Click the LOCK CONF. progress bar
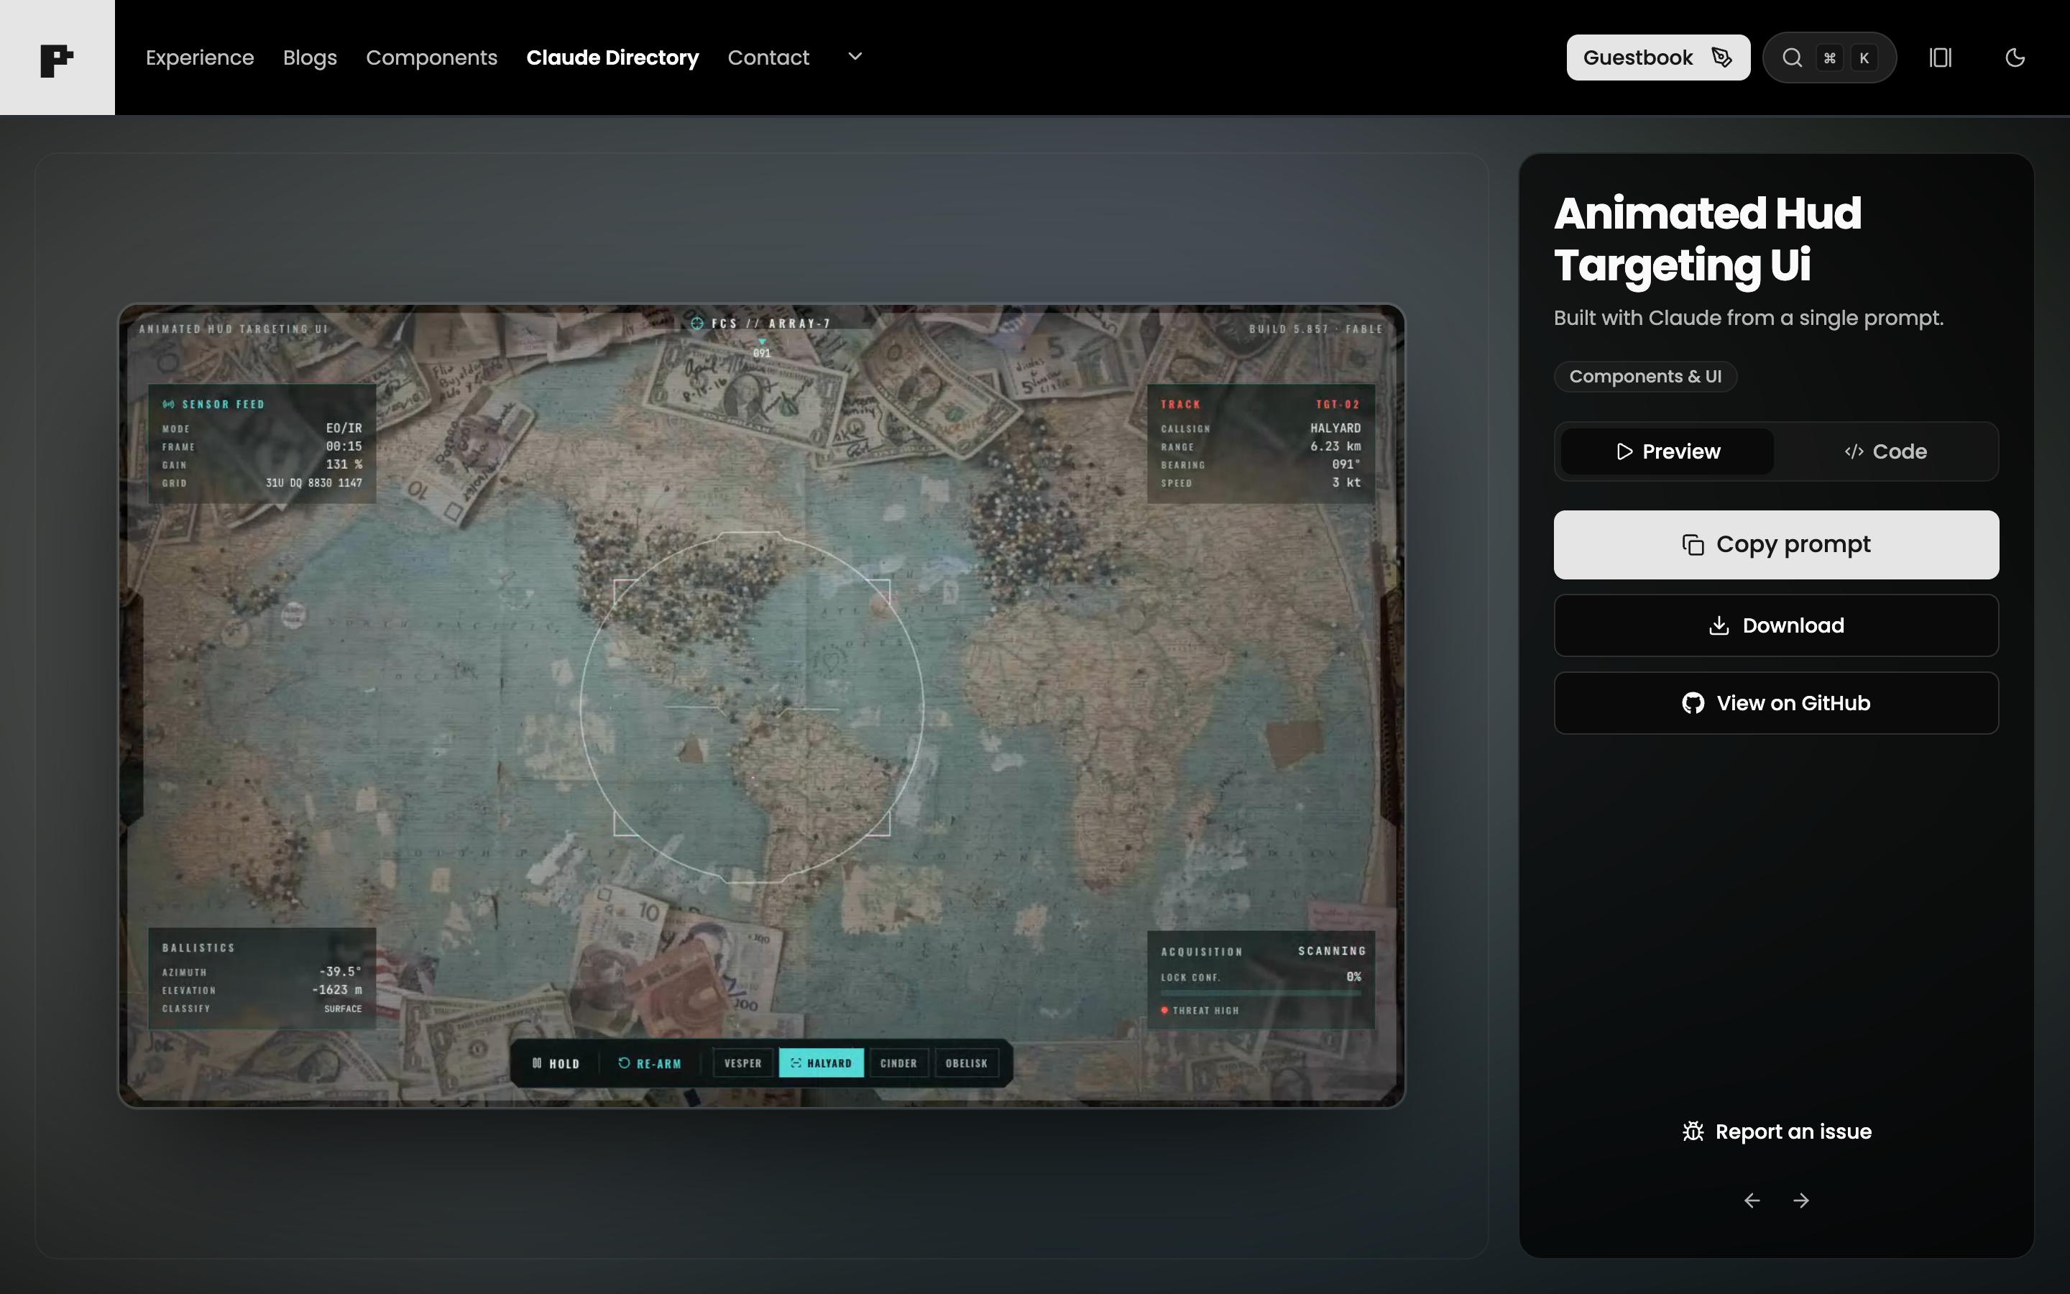This screenshot has height=1294, width=2070. click(x=1261, y=993)
